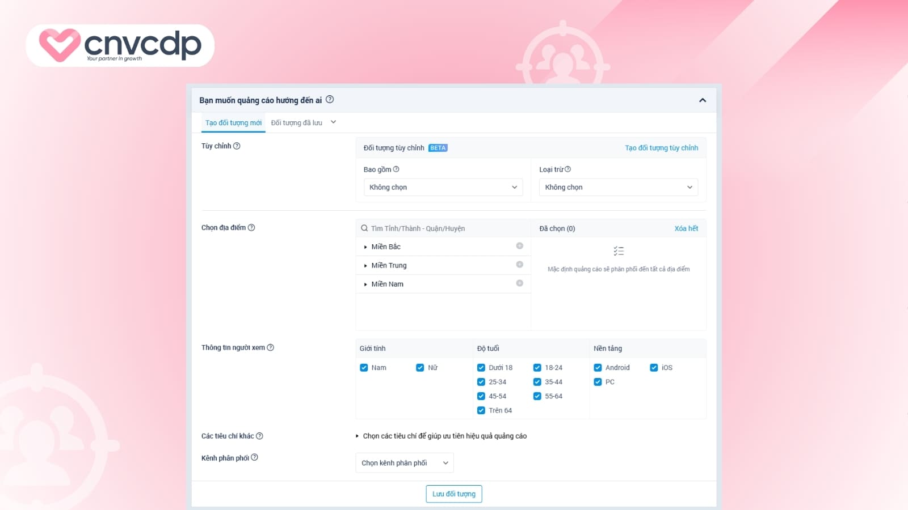Open the Đối tượng đã lưu tab
The height and width of the screenshot is (510, 908).
(297, 123)
